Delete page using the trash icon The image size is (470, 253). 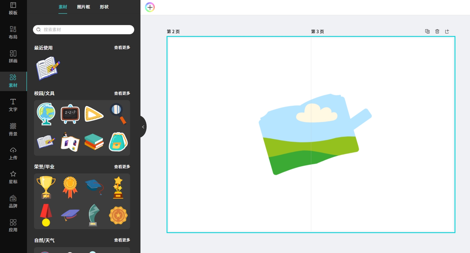[437, 31]
